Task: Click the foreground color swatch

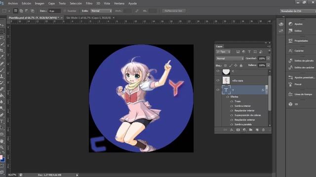Action: (x=1, y=157)
